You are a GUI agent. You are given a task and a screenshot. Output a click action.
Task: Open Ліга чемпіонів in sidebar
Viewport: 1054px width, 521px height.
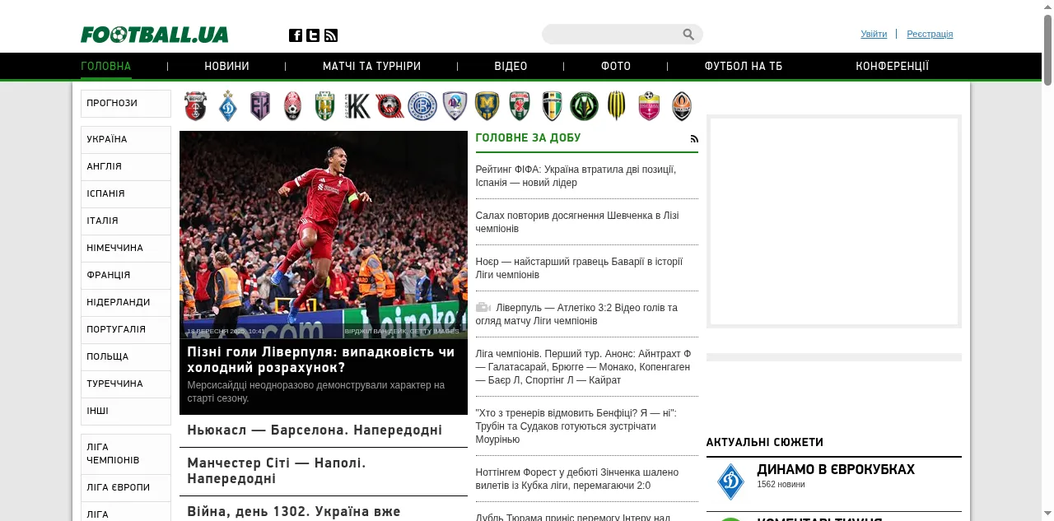click(126, 454)
